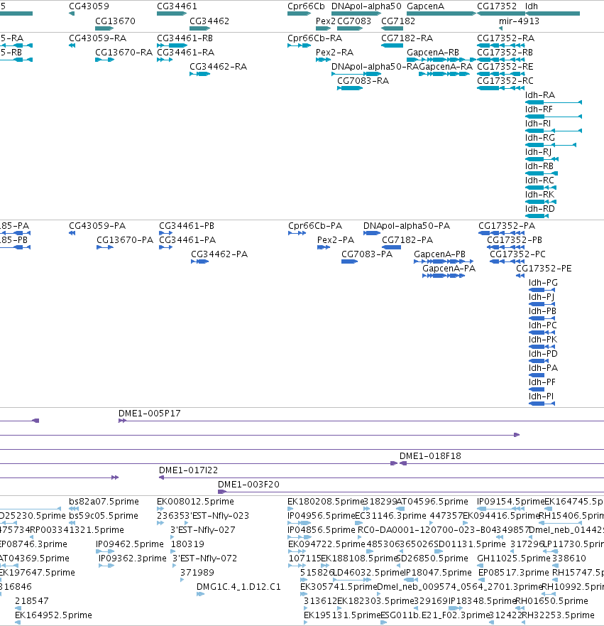Select transcript Idh-RF
This screenshot has height=626, width=604.
(539, 109)
